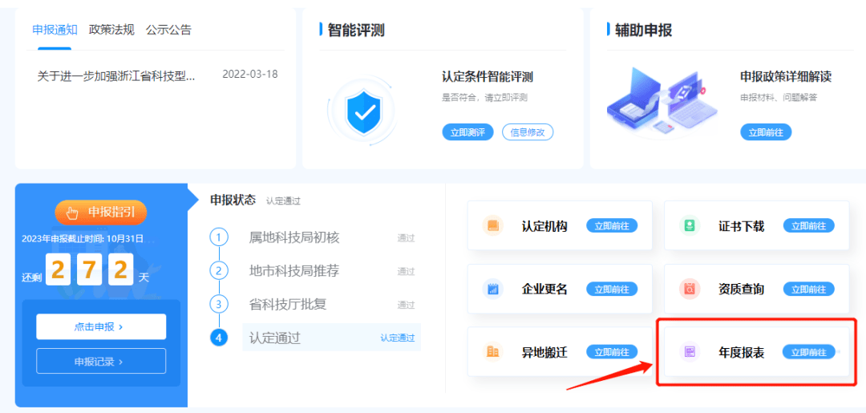Click the 2023年申报截止时间 text
The image size is (866, 413).
point(83,239)
